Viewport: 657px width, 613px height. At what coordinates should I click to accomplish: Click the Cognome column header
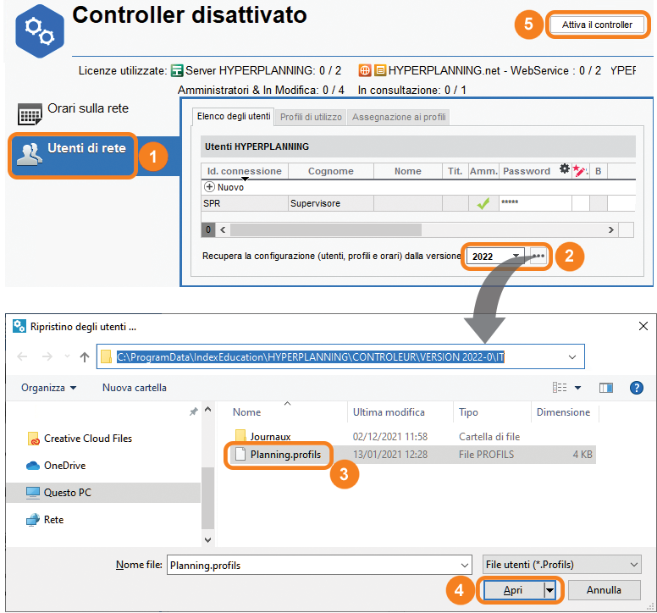tap(331, 171)
